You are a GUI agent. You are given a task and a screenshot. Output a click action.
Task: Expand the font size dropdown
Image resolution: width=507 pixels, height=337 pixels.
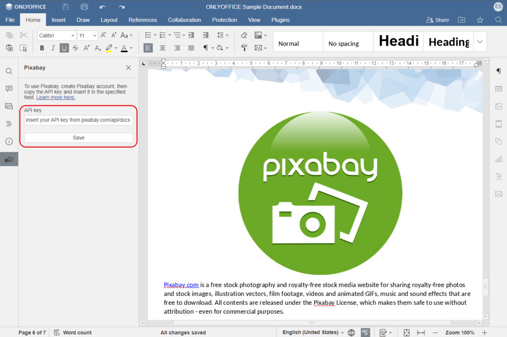[94, 35]
